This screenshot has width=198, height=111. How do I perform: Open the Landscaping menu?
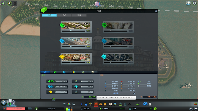pyautogui.click(x=137, y=104)
